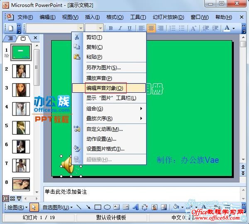Open 自定义动画(M)... from context menu
Screen dimensions: 249x224
109,129
